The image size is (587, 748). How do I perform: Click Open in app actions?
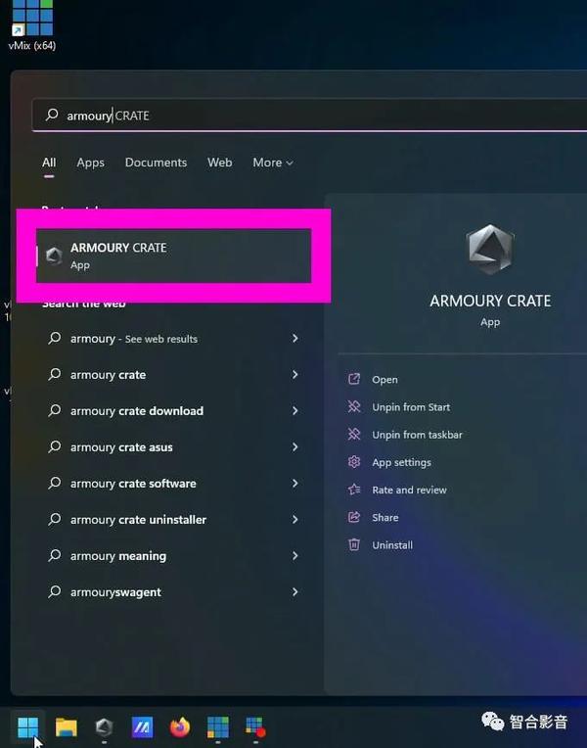point(384,380)
